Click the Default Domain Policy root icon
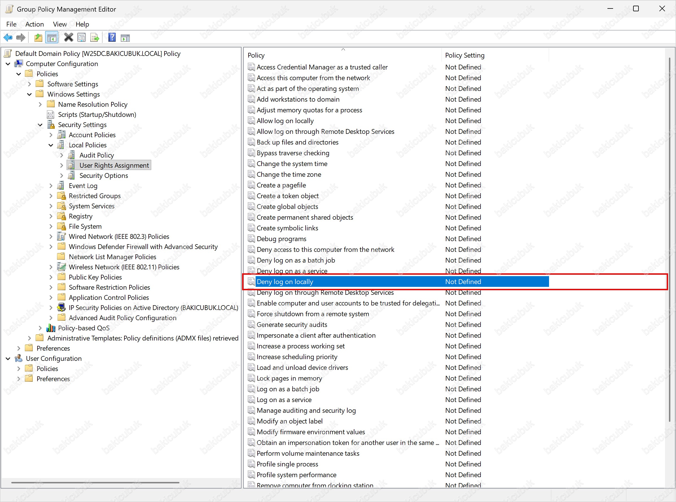Screen dimensions: 676x502 [x=8, y=53]
